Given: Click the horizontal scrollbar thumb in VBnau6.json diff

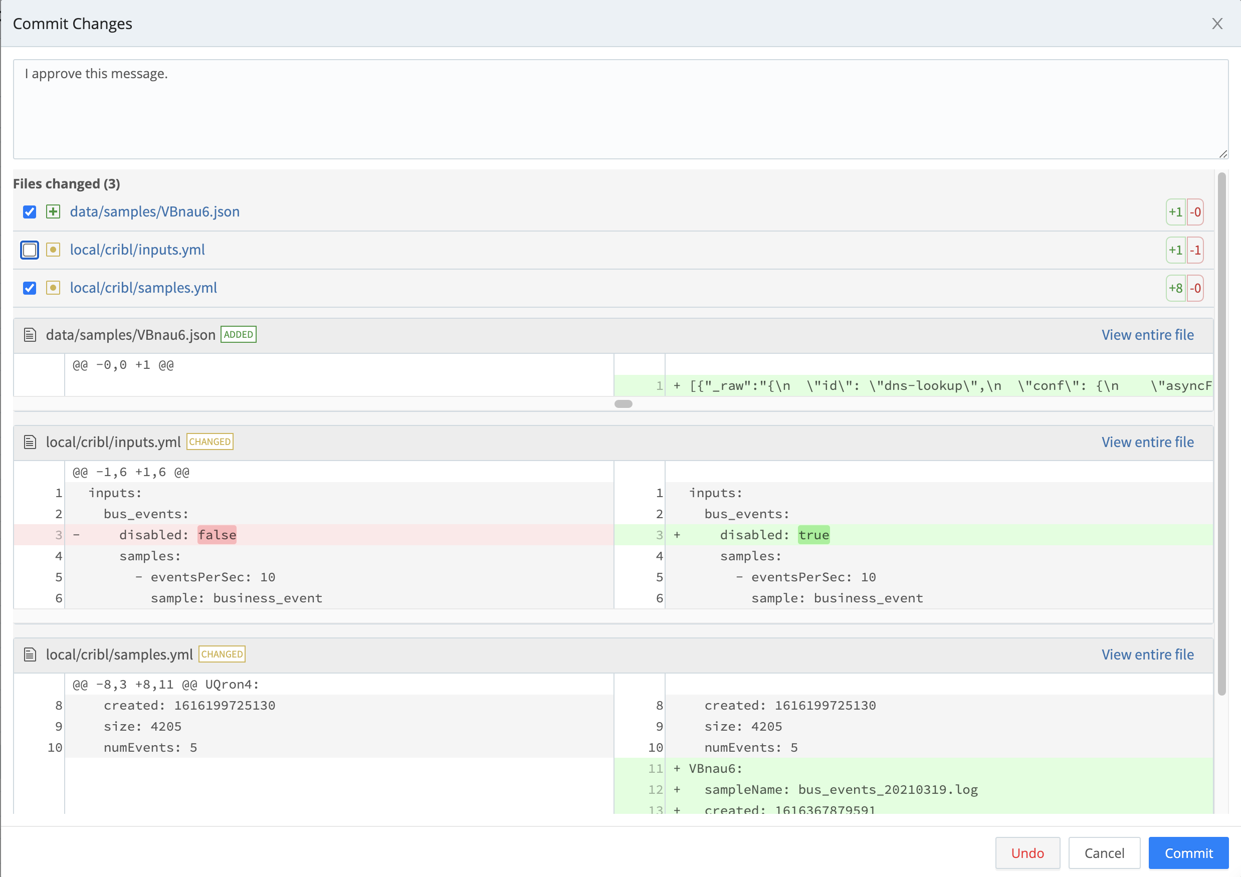Looking at the screenshot, I should (x=623, y=403).
